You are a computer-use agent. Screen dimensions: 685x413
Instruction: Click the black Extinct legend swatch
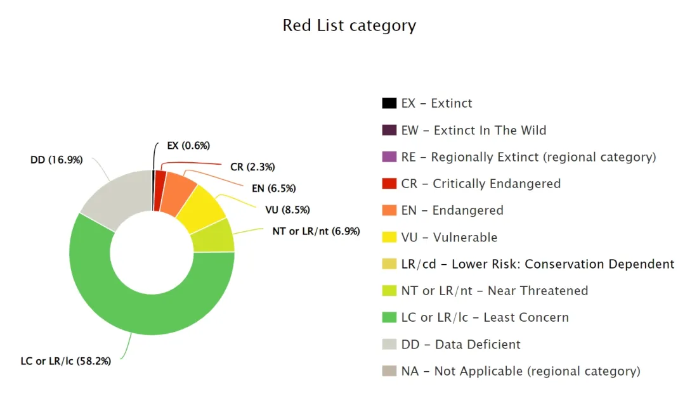point(389,103)
